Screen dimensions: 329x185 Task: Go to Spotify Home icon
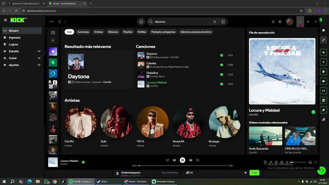[x=141, y=22]
